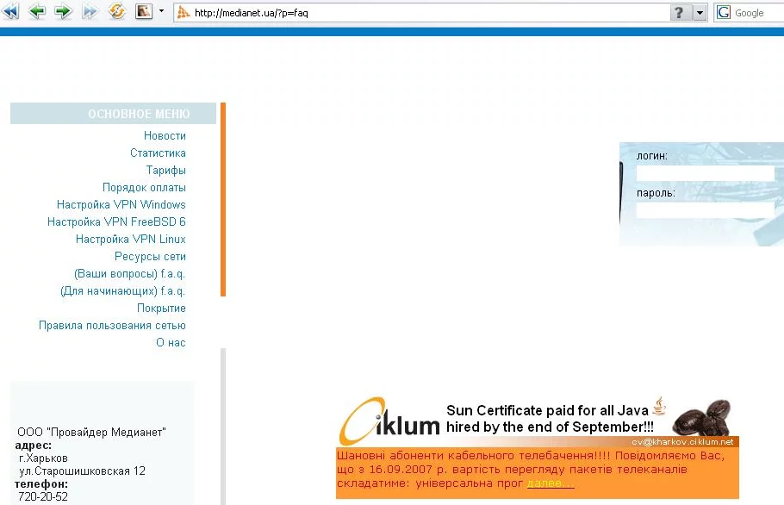Open the (Ваши вопросы) f.a.q. link
784x505 pixels.
[x=129, y=273]
